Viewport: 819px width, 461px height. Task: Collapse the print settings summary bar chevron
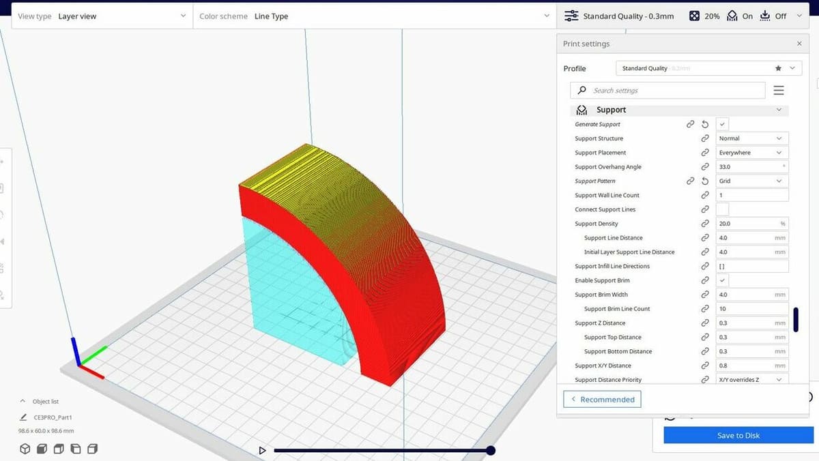799,16
